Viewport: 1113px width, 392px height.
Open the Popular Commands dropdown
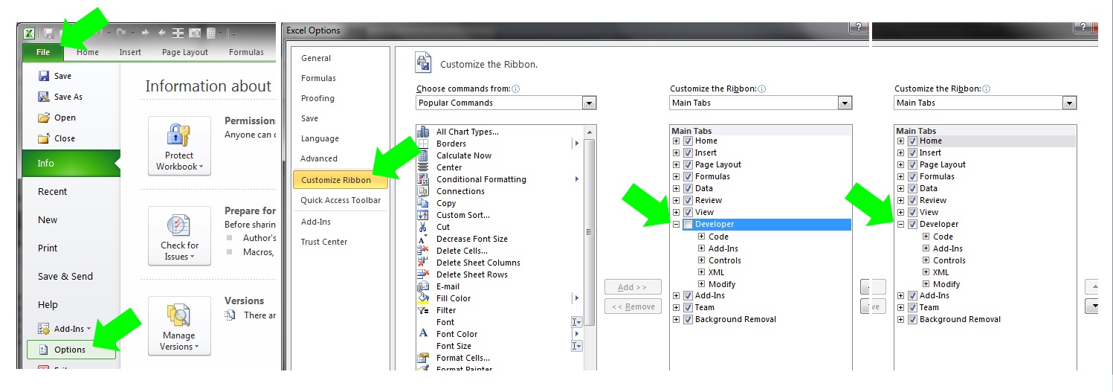point(589,103)
